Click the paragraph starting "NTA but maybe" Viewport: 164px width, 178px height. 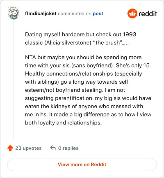point(88,90)
